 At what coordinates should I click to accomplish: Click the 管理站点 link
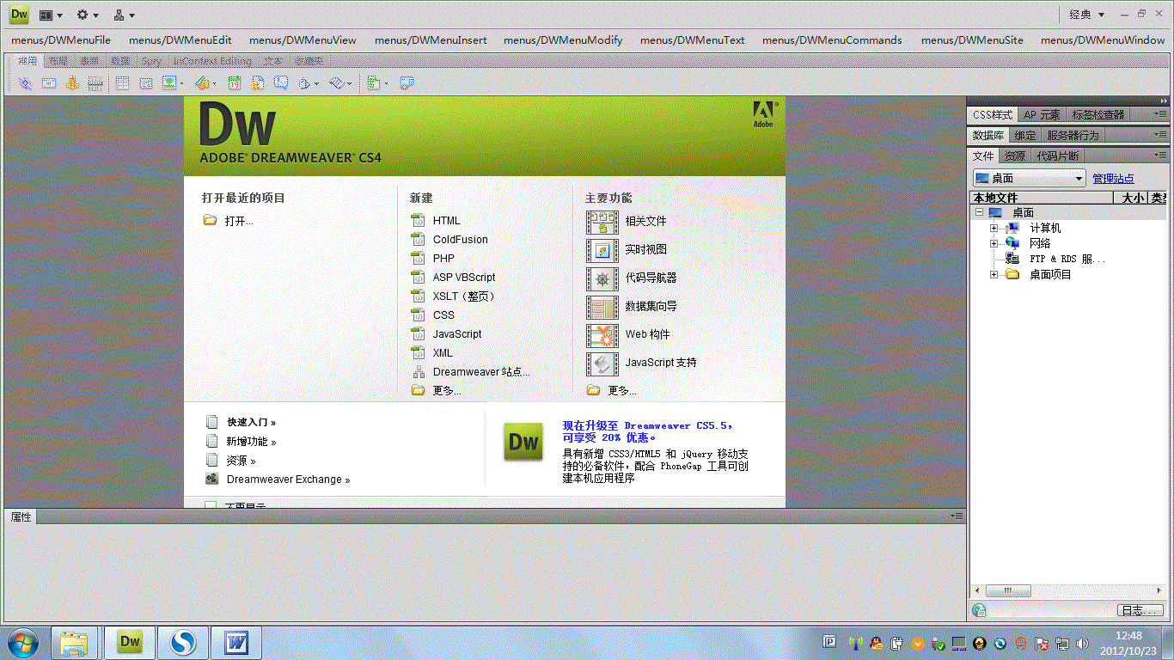(x=1113, y=179)
